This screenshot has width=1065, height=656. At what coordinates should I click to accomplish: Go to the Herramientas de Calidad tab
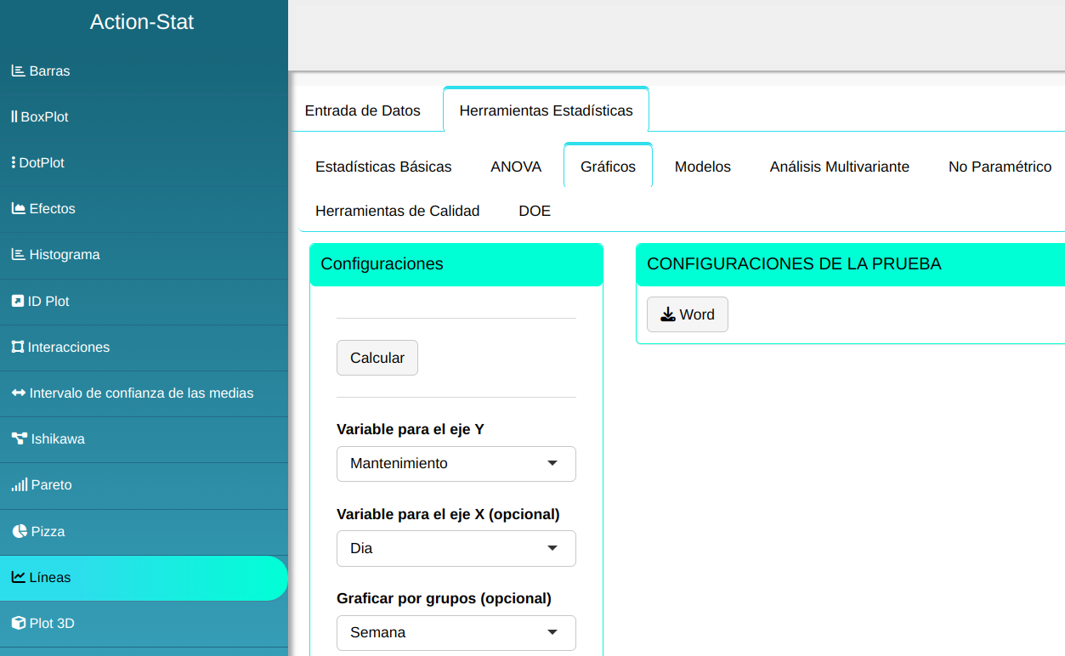397,211
